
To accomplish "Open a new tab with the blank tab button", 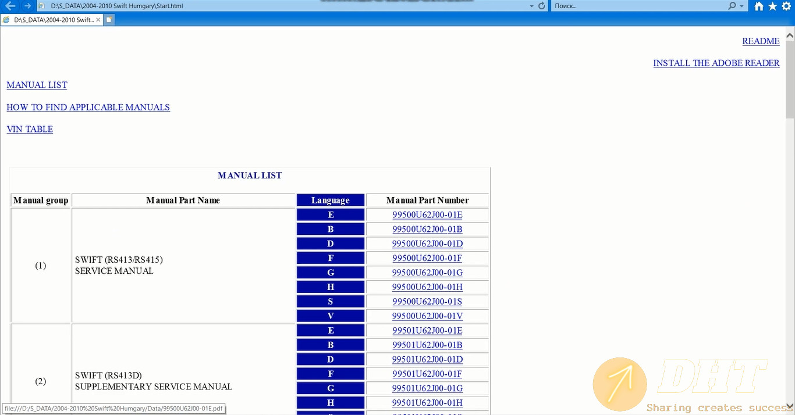I will point(109,20).
